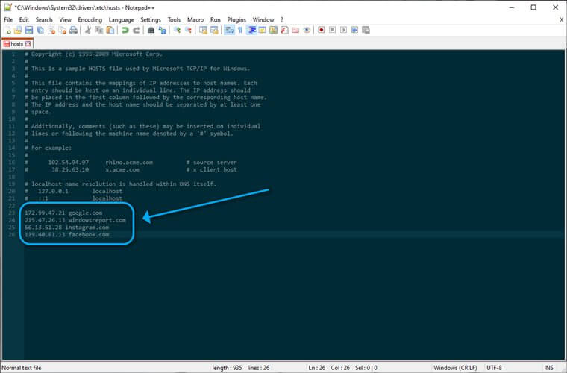Open Find with the binoculars icon
Viewport: 567px width, 373px height.
[x=151, y=31]
